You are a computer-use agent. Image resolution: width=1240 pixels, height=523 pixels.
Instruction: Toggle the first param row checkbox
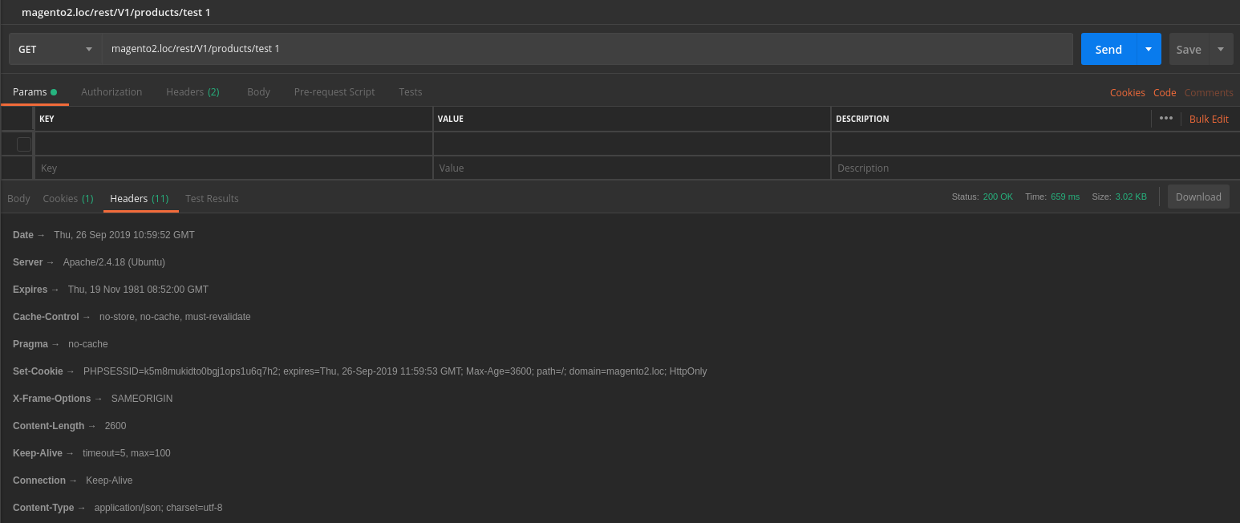[24, 144]
